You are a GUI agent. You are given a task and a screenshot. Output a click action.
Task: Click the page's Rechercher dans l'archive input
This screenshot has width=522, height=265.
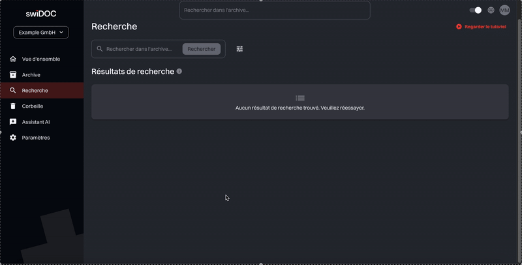(142, 49)
